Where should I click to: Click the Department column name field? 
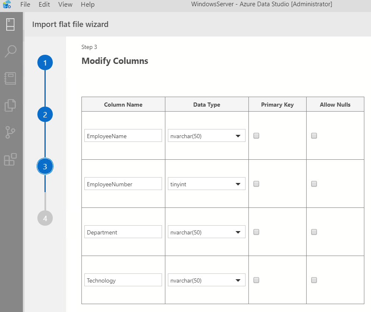pos(123,232)
